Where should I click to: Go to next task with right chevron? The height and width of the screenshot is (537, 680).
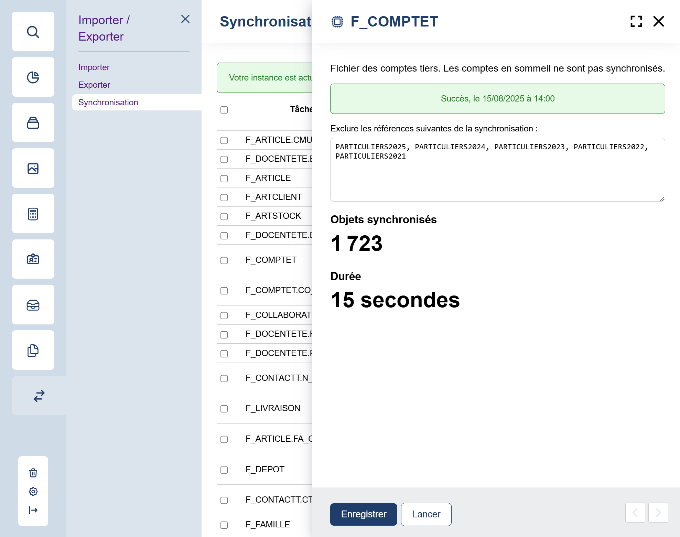pyautogui.click(x=658, y=513)
